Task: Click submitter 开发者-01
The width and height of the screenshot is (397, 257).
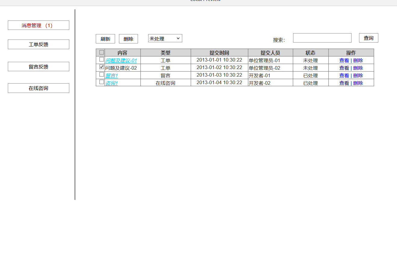Action: pos(259,75)
